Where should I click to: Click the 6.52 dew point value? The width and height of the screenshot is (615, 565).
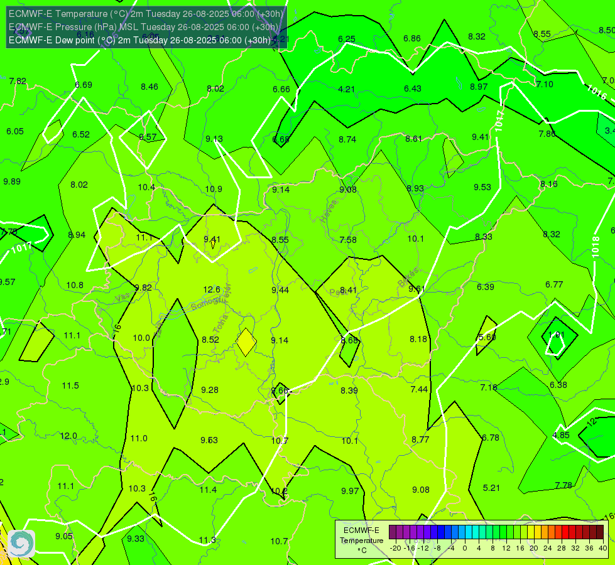coord(81,134)
